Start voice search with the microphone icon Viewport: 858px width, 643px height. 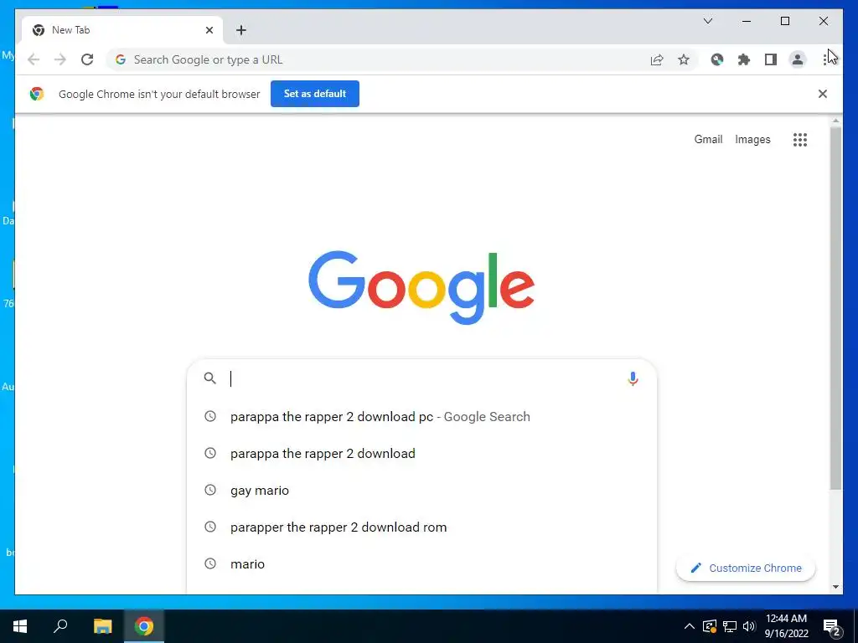pos(633,378)
